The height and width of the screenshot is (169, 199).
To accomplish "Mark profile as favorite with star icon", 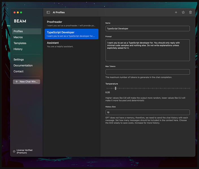I will [x=183, y=12].
